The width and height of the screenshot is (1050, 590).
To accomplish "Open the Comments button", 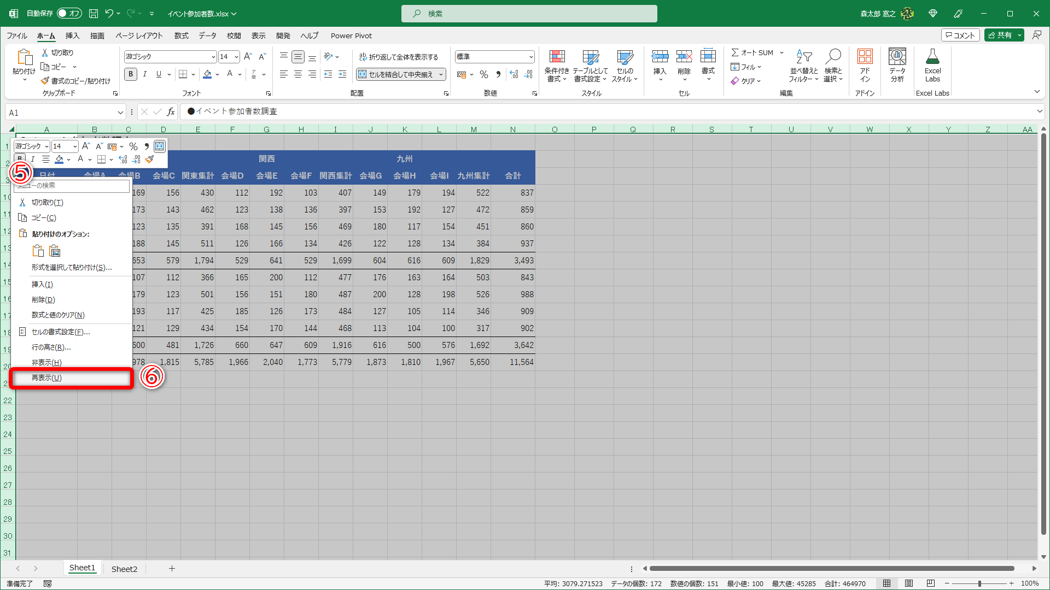I will point(960,35).
